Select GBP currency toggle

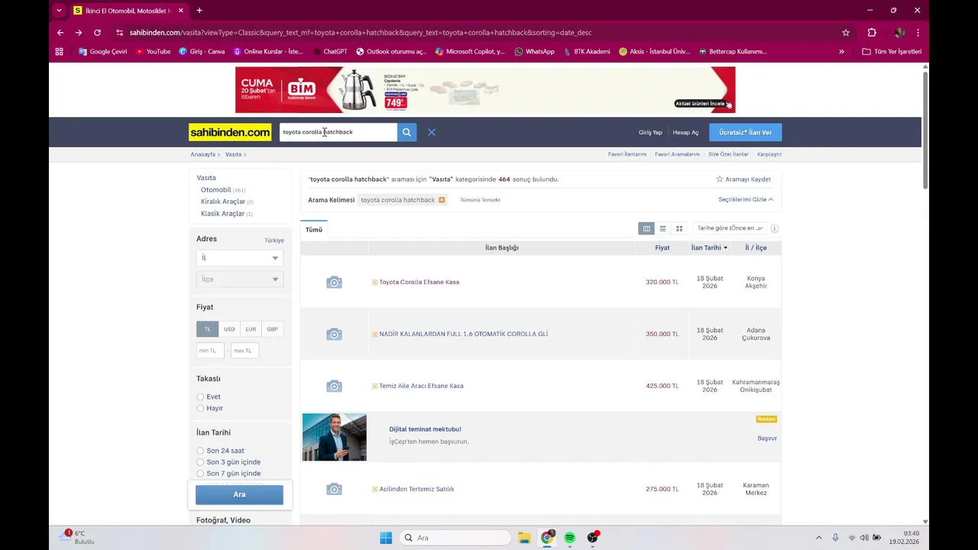point(272,329)
